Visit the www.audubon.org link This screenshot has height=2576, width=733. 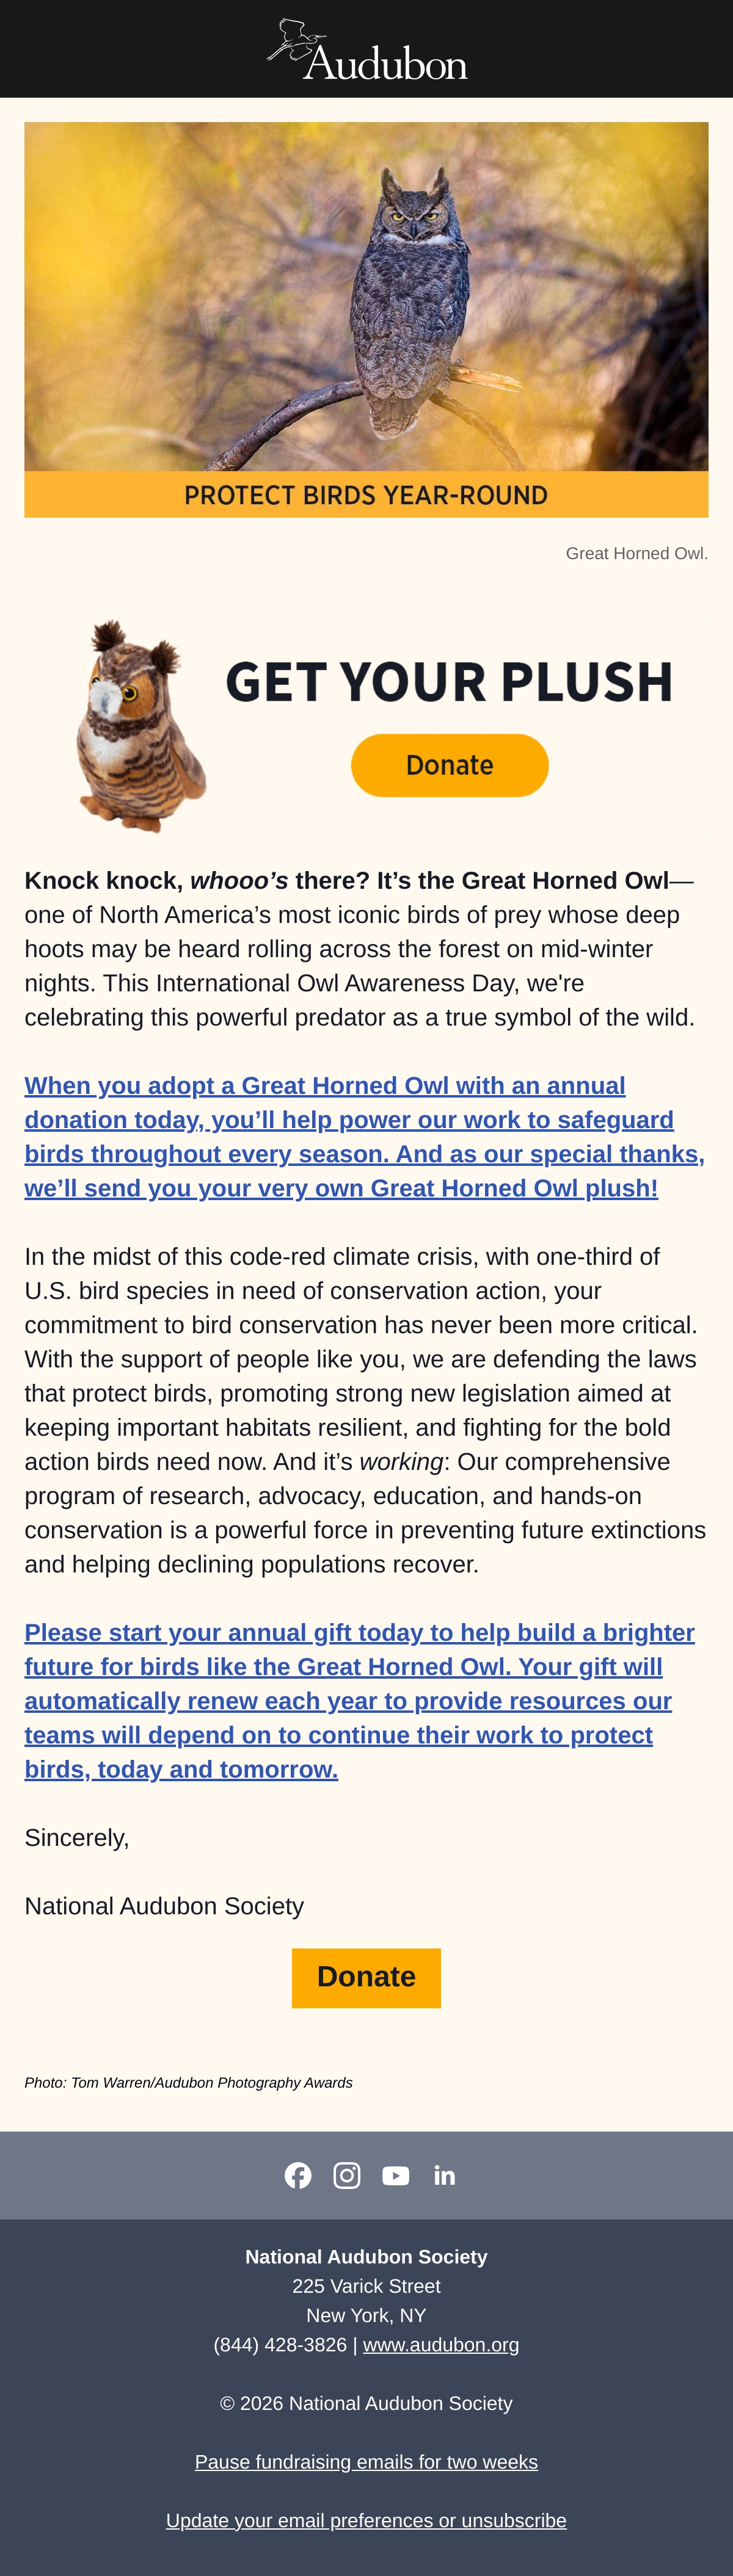[441, 2344]
